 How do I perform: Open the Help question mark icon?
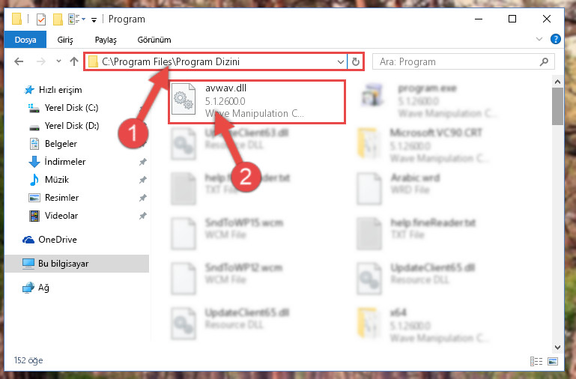(x=556, y=39)
